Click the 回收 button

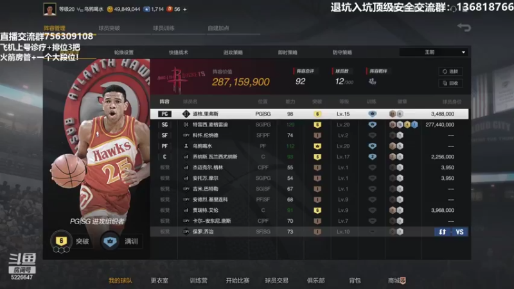click(450, 83)
